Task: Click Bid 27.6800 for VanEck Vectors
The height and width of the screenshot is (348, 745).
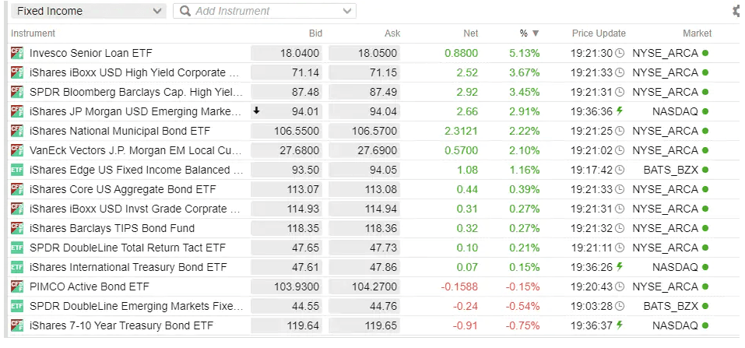Action: tap(286, 150)
